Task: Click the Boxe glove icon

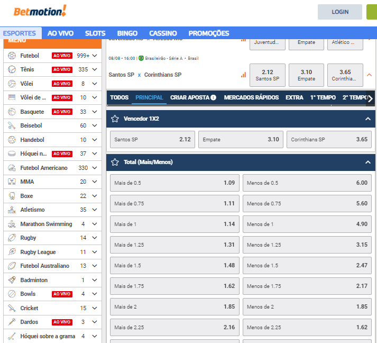Action: point(12,196)
